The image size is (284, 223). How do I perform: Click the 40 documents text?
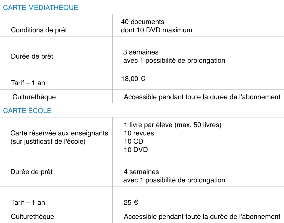coord(142,22)
